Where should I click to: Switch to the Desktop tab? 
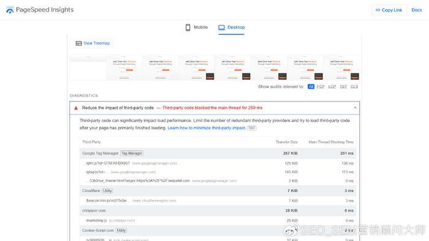pyautogui.click(x=232, y=28)
